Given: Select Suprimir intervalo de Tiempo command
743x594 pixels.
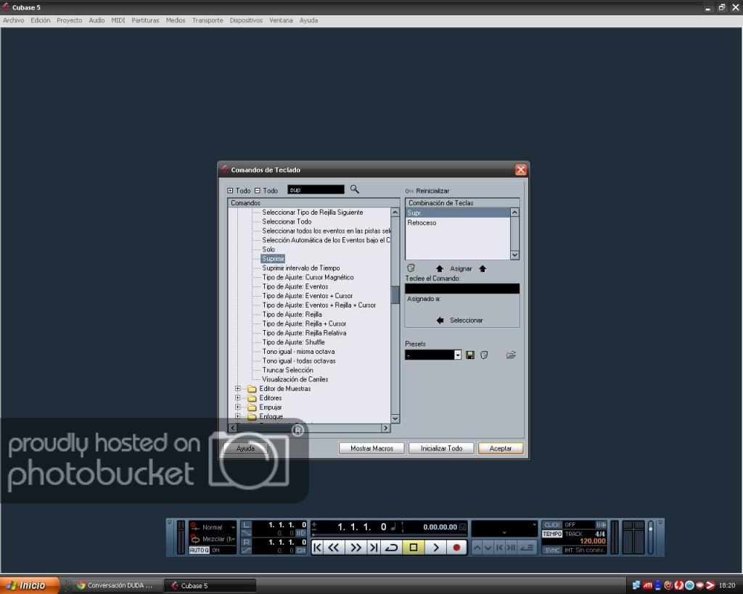Looking at the screenshot, I should tap(301, 268).
